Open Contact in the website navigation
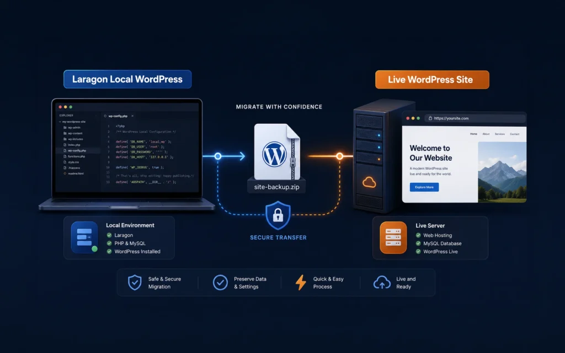Viewport: 565px width, 353px height. click(515, 134)
